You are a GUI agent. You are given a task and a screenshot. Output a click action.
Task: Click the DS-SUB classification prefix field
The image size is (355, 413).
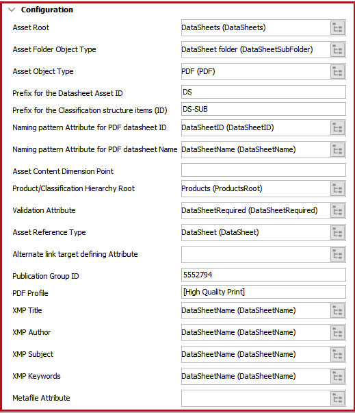tap(263, 109)
